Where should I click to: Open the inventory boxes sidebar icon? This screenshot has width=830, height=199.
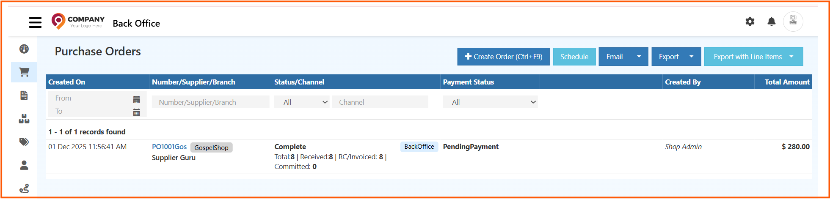point(24,119)
